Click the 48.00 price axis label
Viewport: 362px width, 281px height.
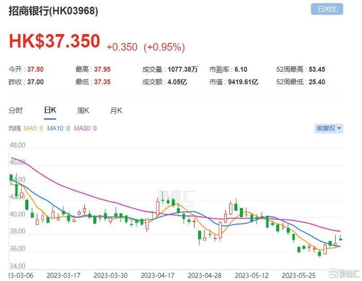coord(18,145)
